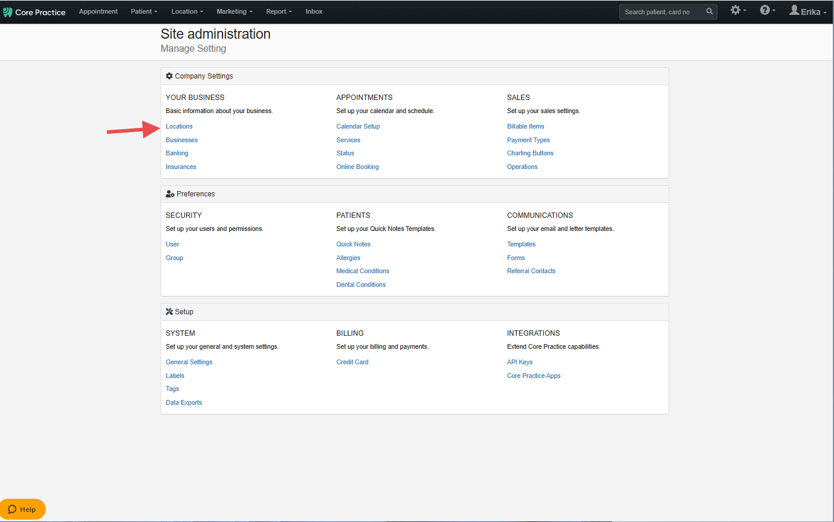Open the settings gear menu
Screen dimensions: 834x522
tap(738, 10)
